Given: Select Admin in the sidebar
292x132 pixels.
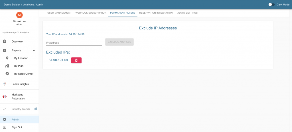Looking at the screenshot, I should click(x=19, y=119).
